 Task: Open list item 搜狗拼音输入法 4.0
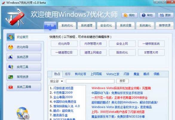(x=67, y=106)
